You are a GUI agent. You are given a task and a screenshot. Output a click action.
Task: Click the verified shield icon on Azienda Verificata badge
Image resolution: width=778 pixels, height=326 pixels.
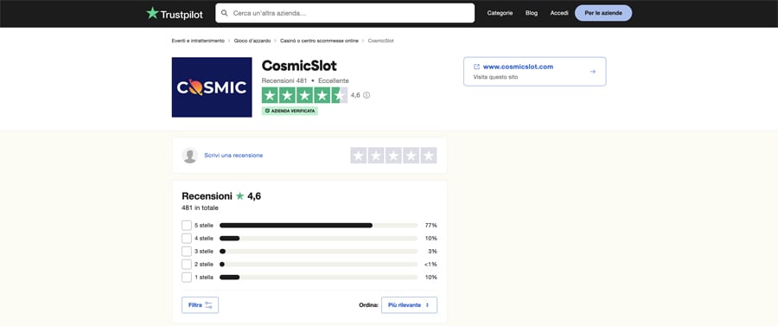[x=267, y=112]
